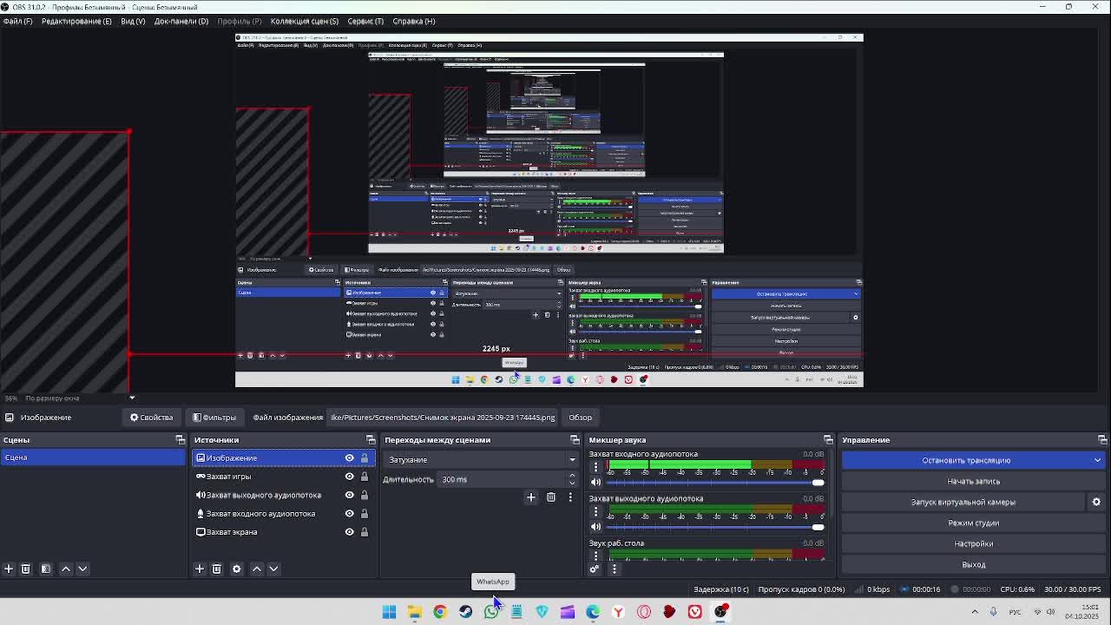Show hidden system tray icons

coord(975,612)
